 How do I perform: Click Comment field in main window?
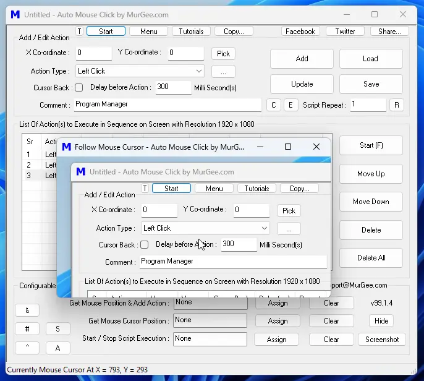[x=167, y=105]
